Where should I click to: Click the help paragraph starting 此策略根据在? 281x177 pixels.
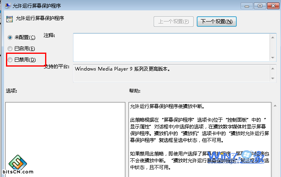[x=200, y=130]
